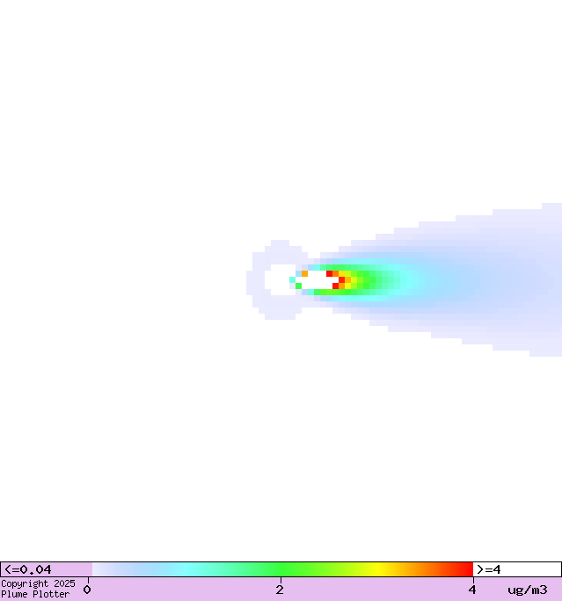Image resolution: width=562 pixels, height=601 pixels.
Task: Click the "<=0.04" legend swatch
Action: (x=46, y=569)
